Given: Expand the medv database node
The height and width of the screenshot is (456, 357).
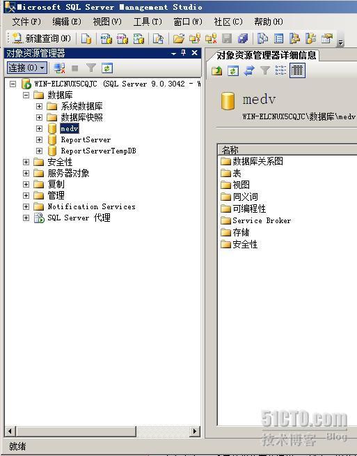Looking at the screenshot, I should 39,128.
